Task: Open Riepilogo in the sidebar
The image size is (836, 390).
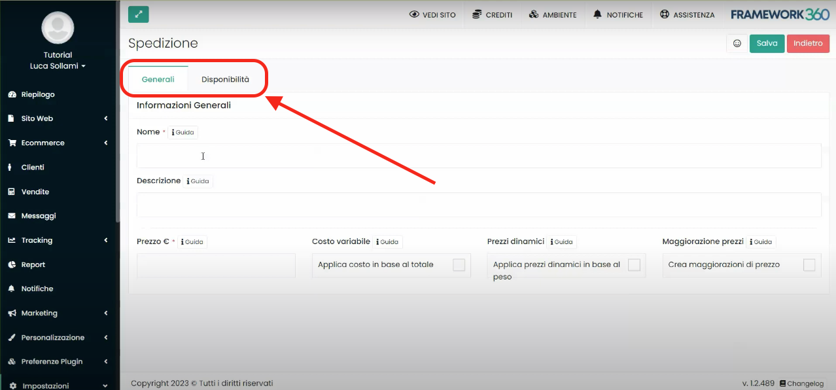Action: pos(38,94)
